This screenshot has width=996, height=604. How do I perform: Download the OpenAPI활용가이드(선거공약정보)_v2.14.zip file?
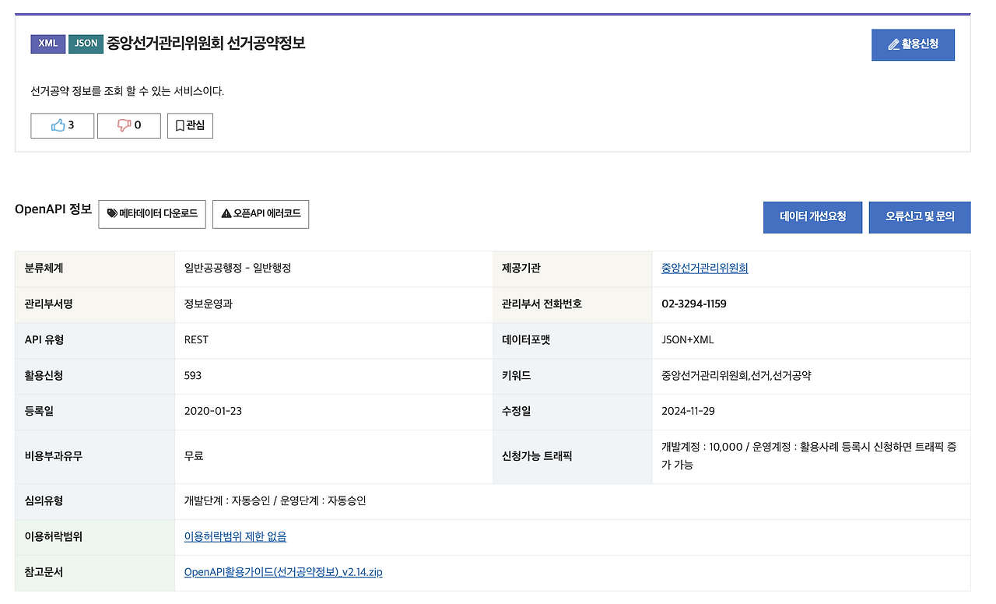tap(283, 572)
